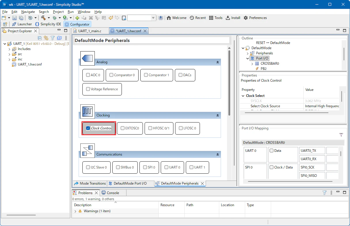Enable the DACs checkbox
The image size is (350, 226).
point(180,75)
